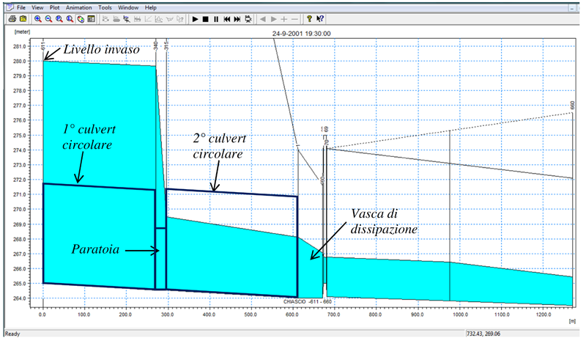Screen dimensions: 586x338
Task: Click the [meter] unit label at the axis top
Action: [x=22, y=32]
